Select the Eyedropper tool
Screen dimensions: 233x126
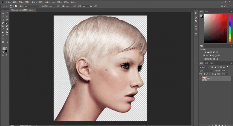[x=7, y=20]
